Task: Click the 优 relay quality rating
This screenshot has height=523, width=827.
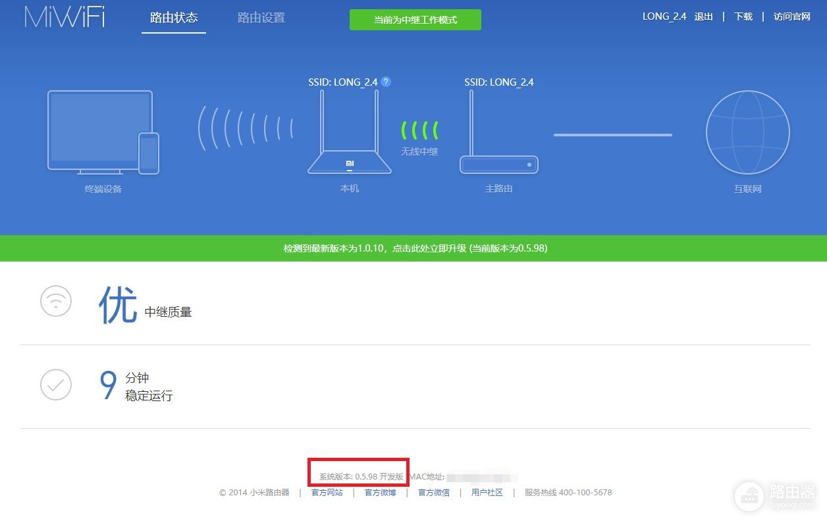Action: [117, 305]
